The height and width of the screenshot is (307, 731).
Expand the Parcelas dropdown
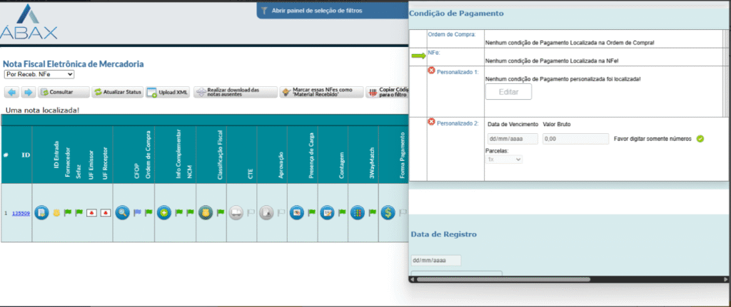click(504, 160)
